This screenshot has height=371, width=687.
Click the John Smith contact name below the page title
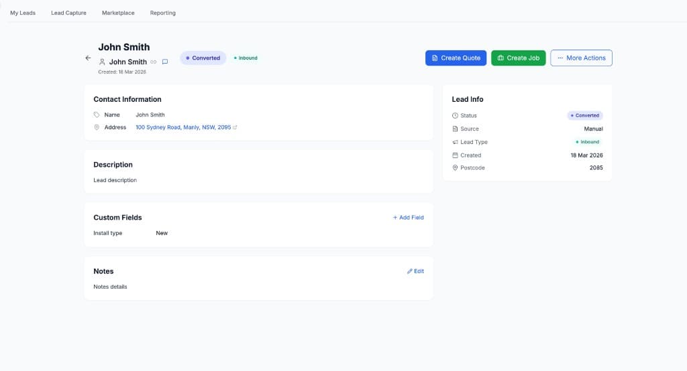(128, 62)
